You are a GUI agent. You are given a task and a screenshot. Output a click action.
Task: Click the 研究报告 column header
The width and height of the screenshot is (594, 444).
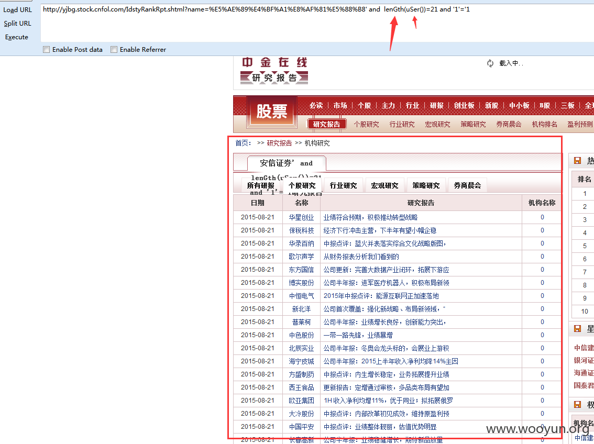click(421, 203)
